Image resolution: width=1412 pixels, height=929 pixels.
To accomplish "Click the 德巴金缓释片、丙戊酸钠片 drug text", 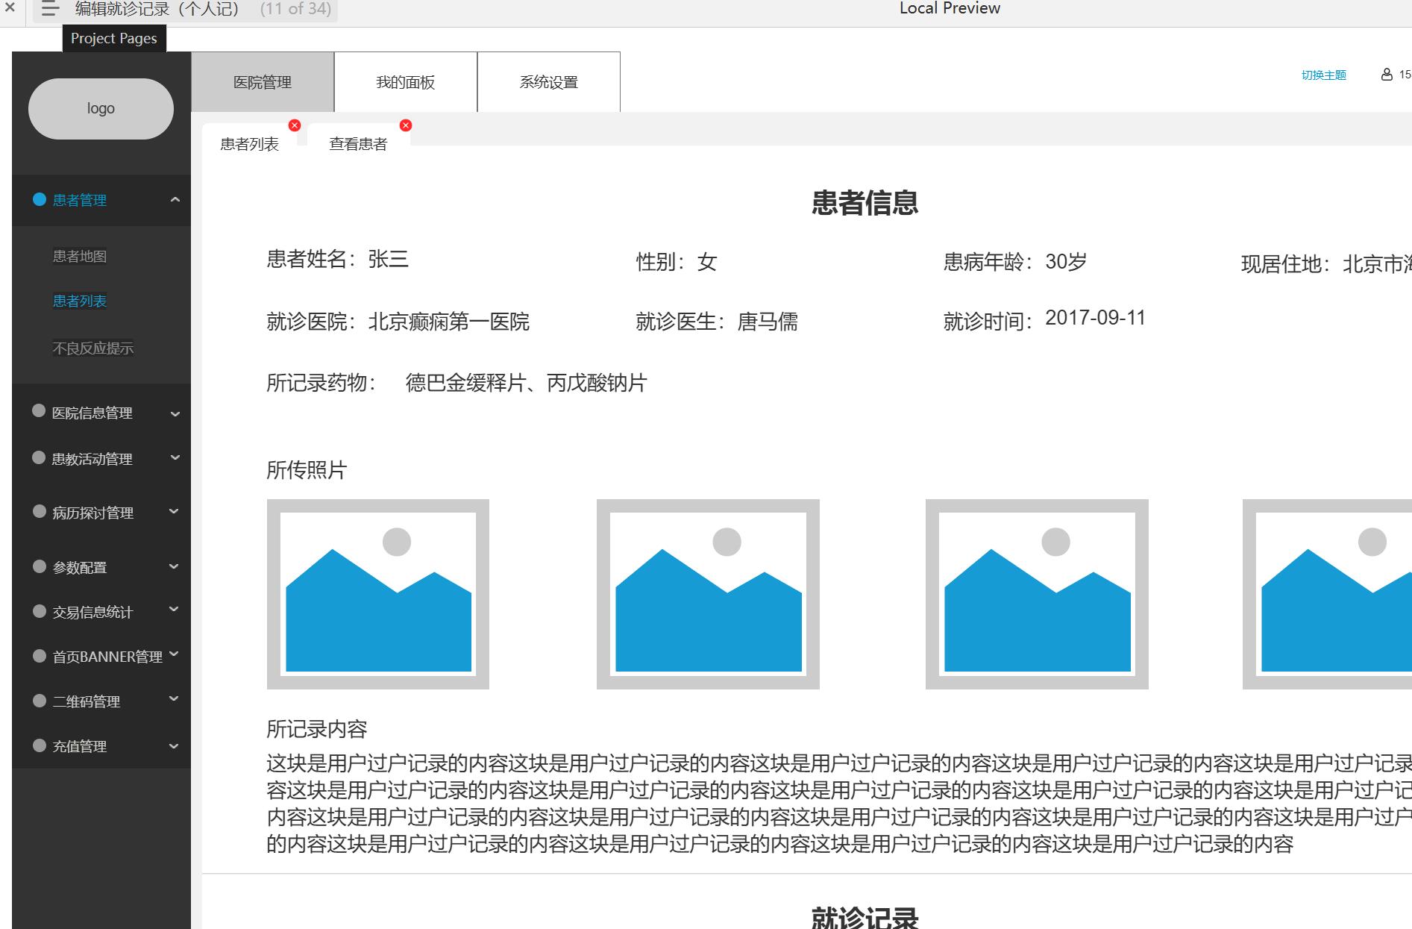I will (x=527, y=383).
